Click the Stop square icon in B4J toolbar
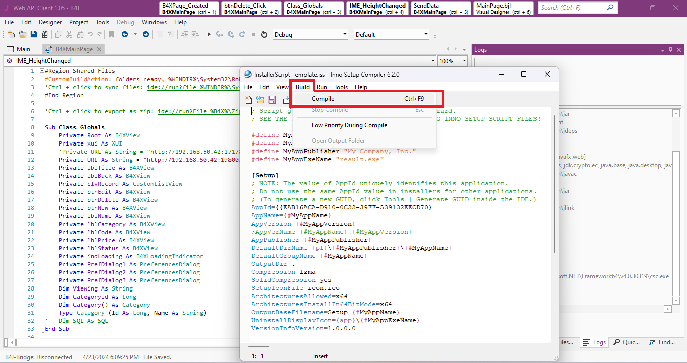 253,34
